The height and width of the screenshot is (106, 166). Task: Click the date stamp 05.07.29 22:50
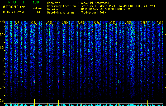coord(13,12)
